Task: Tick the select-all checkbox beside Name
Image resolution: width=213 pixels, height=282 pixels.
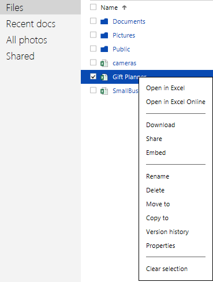Action: (x=93, y=7)
